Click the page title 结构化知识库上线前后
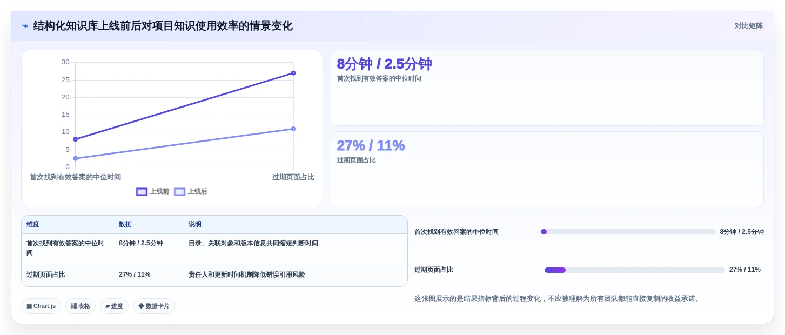Screen dimensions: 785x335 (163, 26)
